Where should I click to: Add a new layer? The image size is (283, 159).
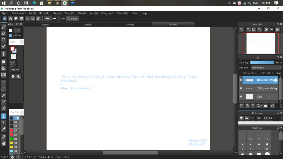[242, 106]
